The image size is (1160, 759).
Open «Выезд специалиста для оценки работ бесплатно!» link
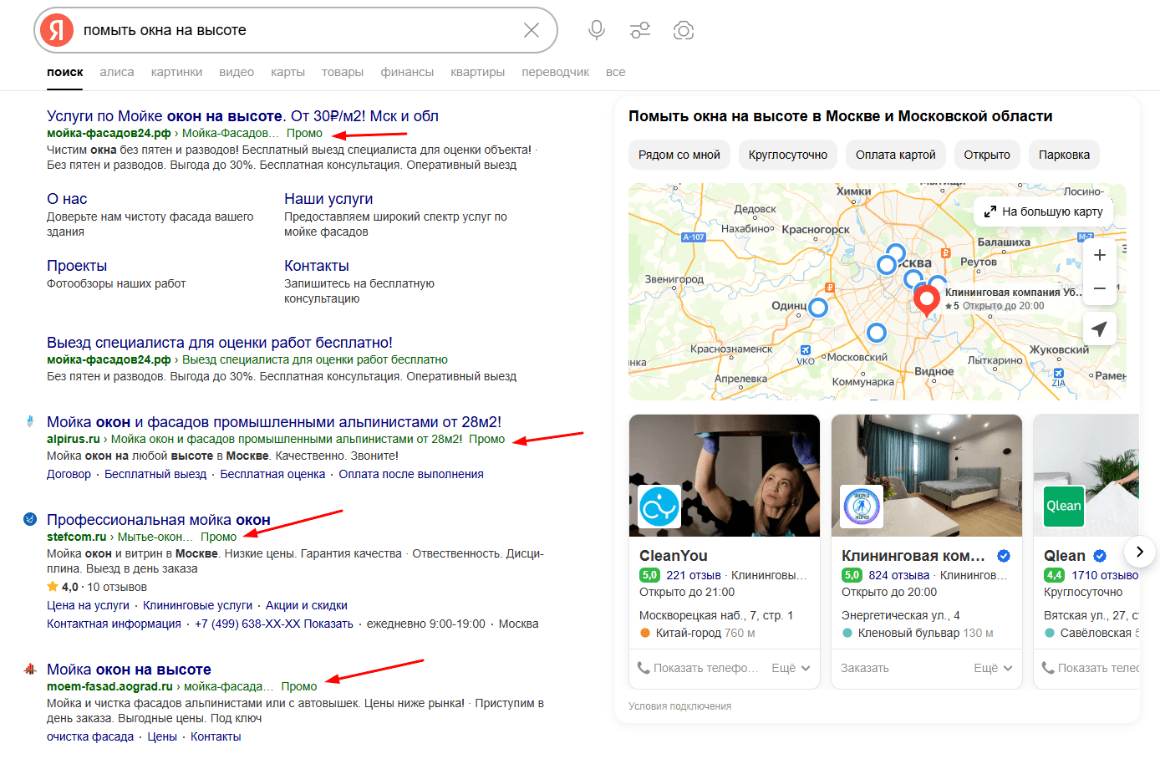pyautogui.click(x=220, y=343)
